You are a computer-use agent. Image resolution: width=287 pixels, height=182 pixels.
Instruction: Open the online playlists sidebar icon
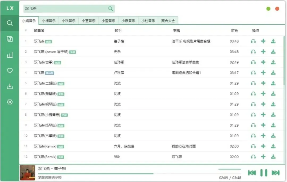click(x=10, y=39)
